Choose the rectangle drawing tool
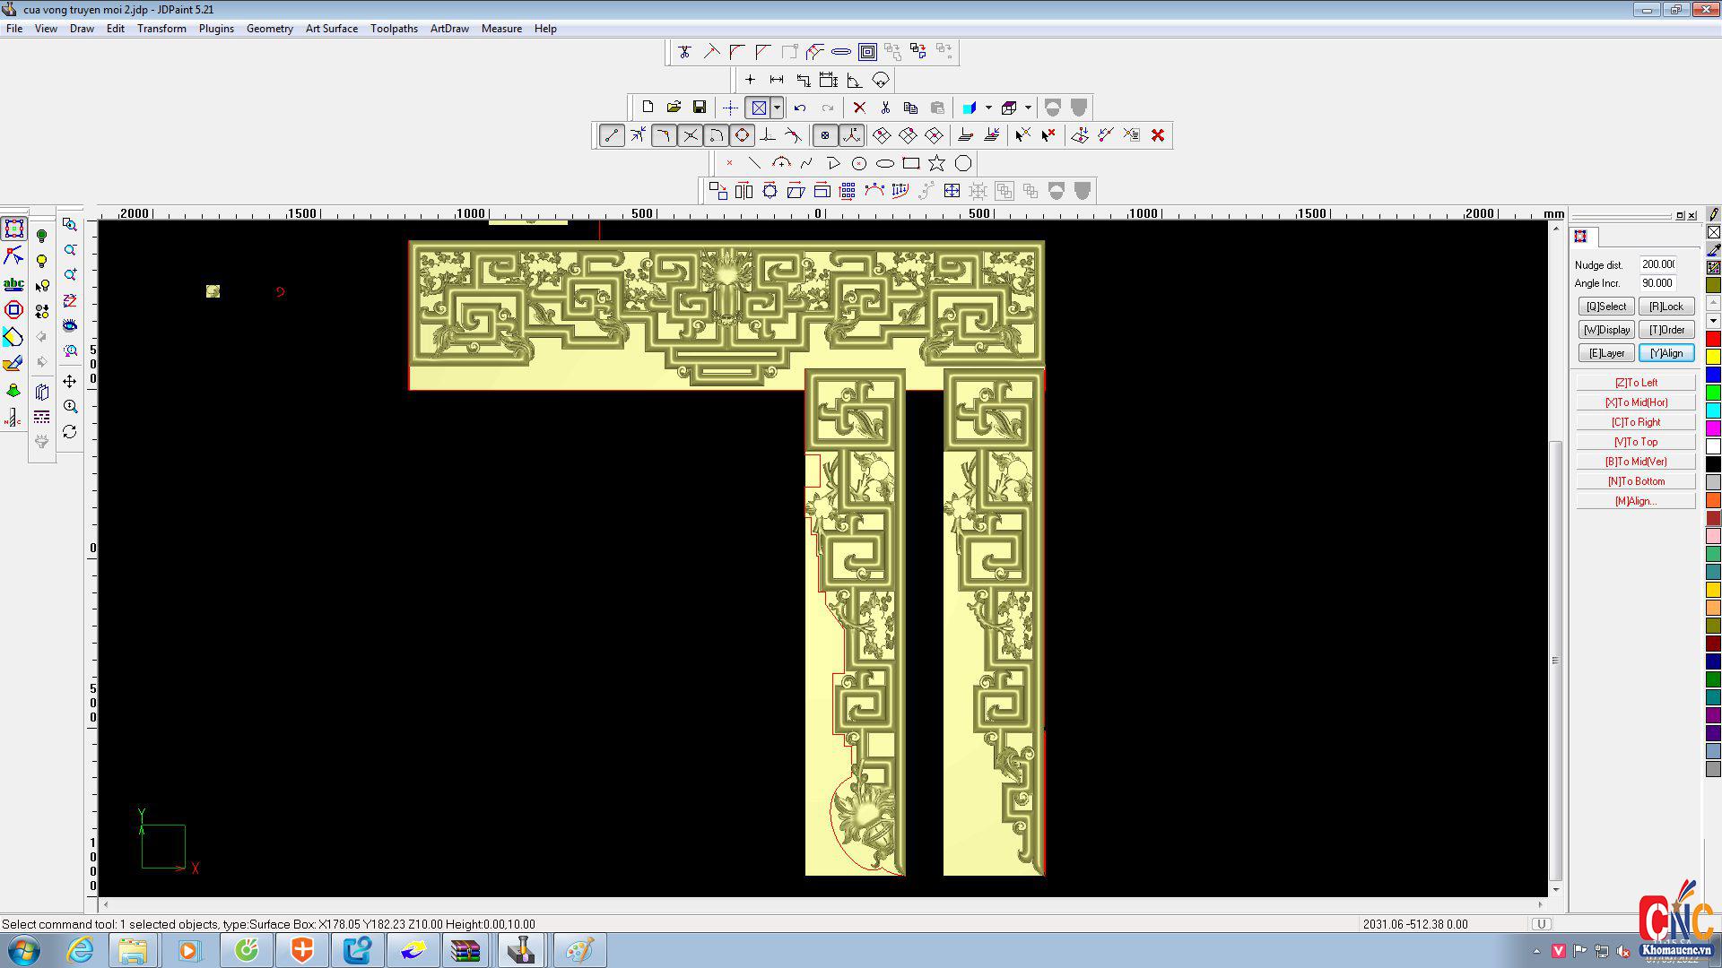The height and width of the screenshot is (968, 1722). click(911, 163)
